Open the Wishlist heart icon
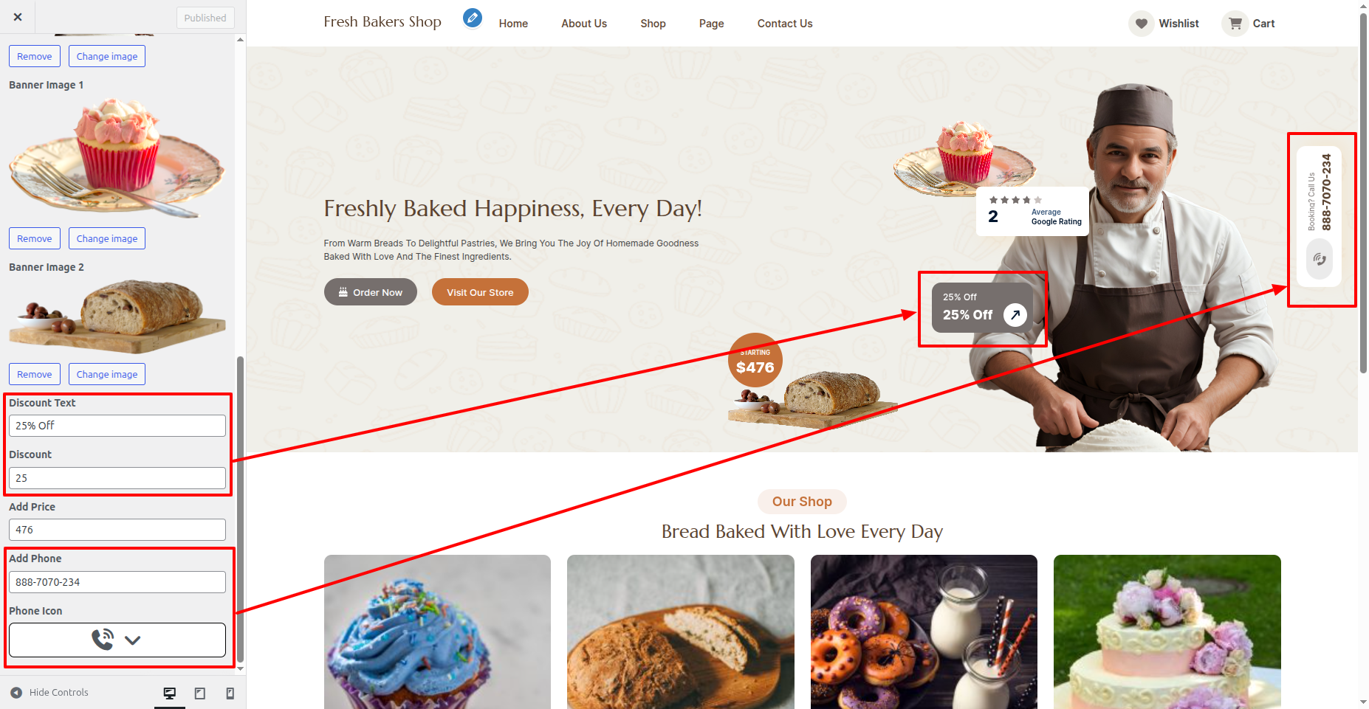1369x709 pixels. pyautogui.click(x=1141, y=24)
